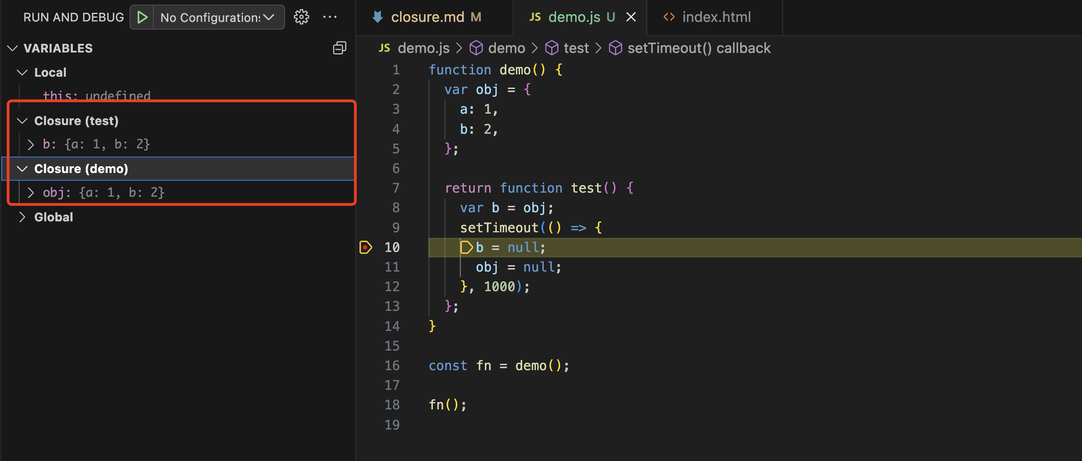Collapse the Closure (demo) scope
The image size is (1082, 461).
point(22,168)
